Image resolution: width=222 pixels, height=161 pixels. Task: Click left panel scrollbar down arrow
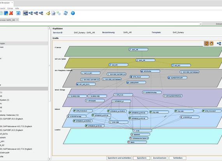coord(49,159)
